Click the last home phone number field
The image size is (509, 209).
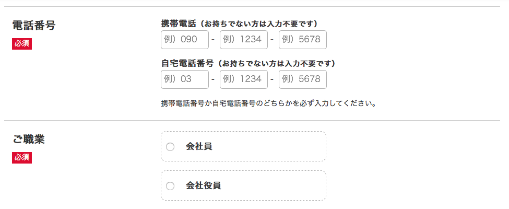click(303, 79)
